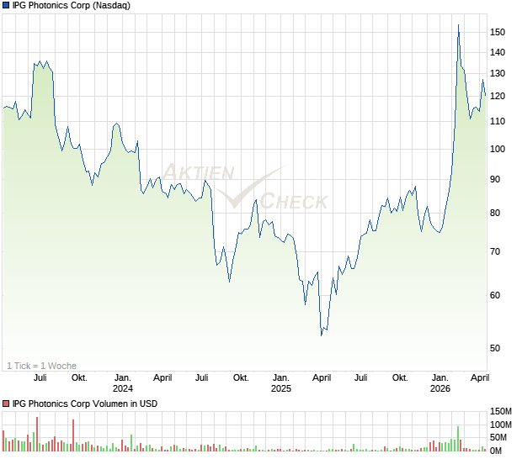This screenshot has height=459, width=522.
Task: Click the price axis label 100
Action: 498,149
